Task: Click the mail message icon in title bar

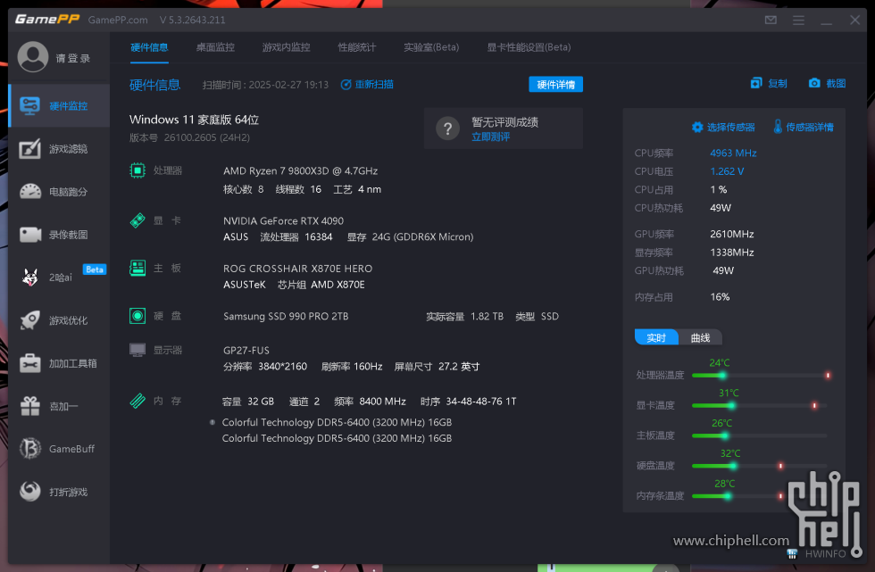Action: pos(771,20)
